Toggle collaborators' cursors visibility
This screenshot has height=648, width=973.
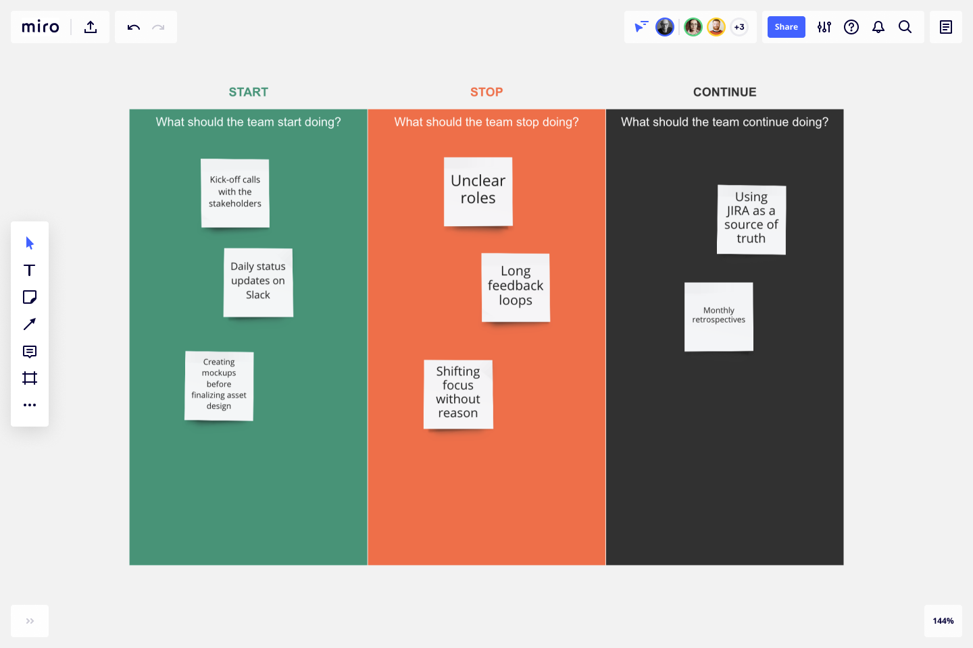(x=640, y=26)
